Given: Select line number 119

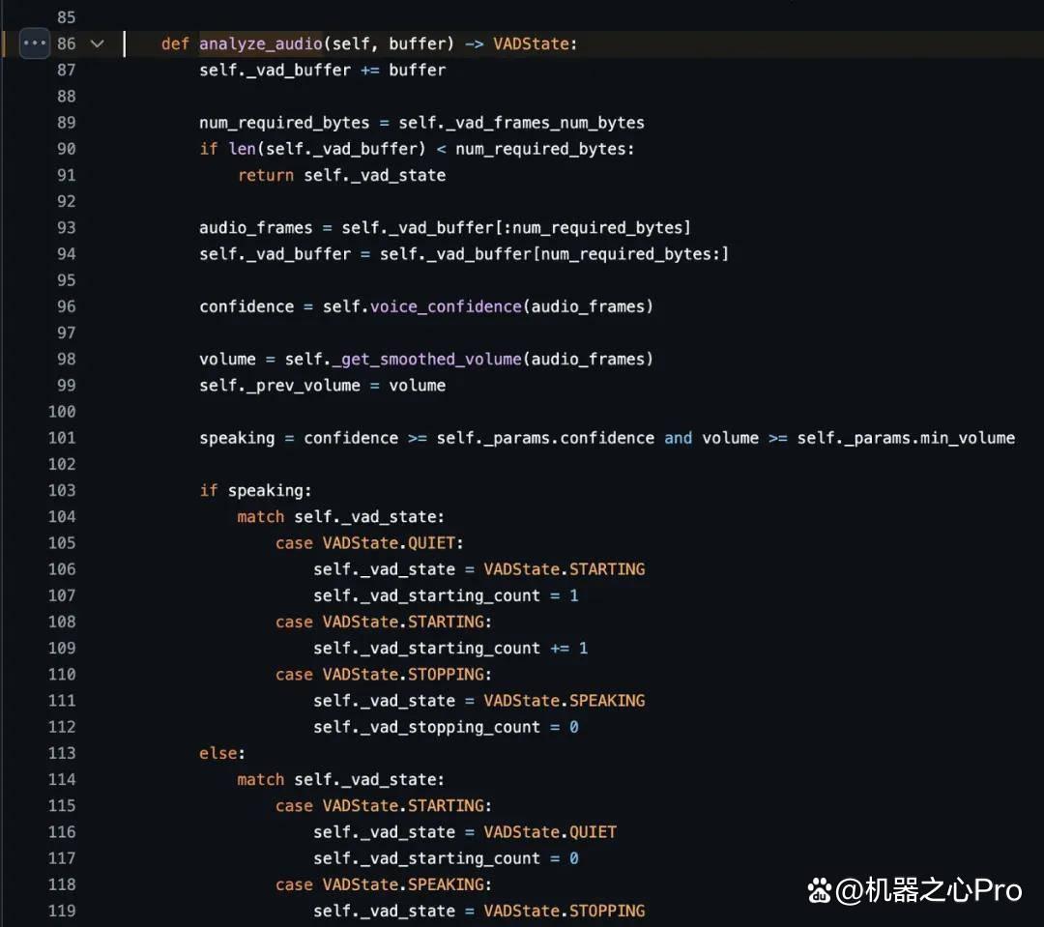Looking at the screenshot, I should point(62,911).
